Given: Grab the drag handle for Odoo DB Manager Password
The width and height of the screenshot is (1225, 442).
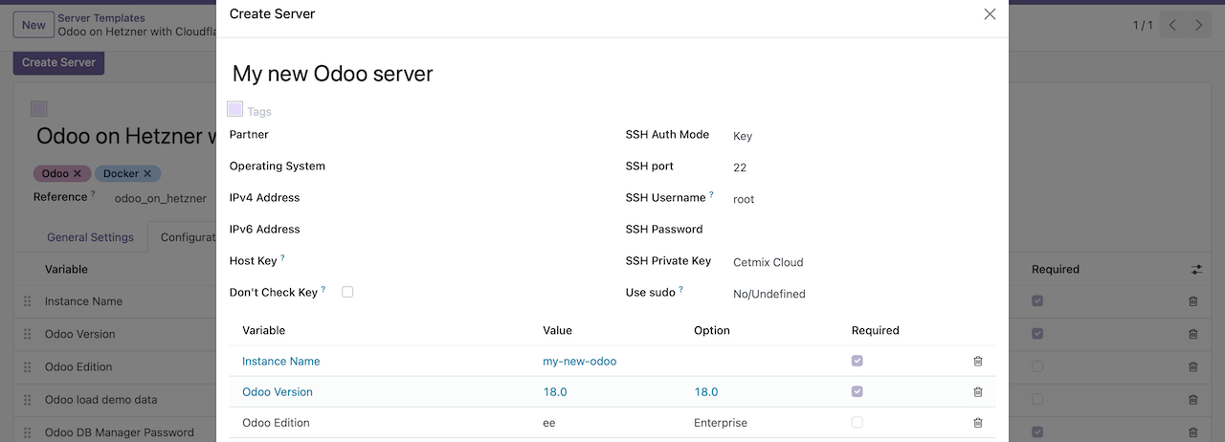Looking at the screenshot, I should [27, 432].
